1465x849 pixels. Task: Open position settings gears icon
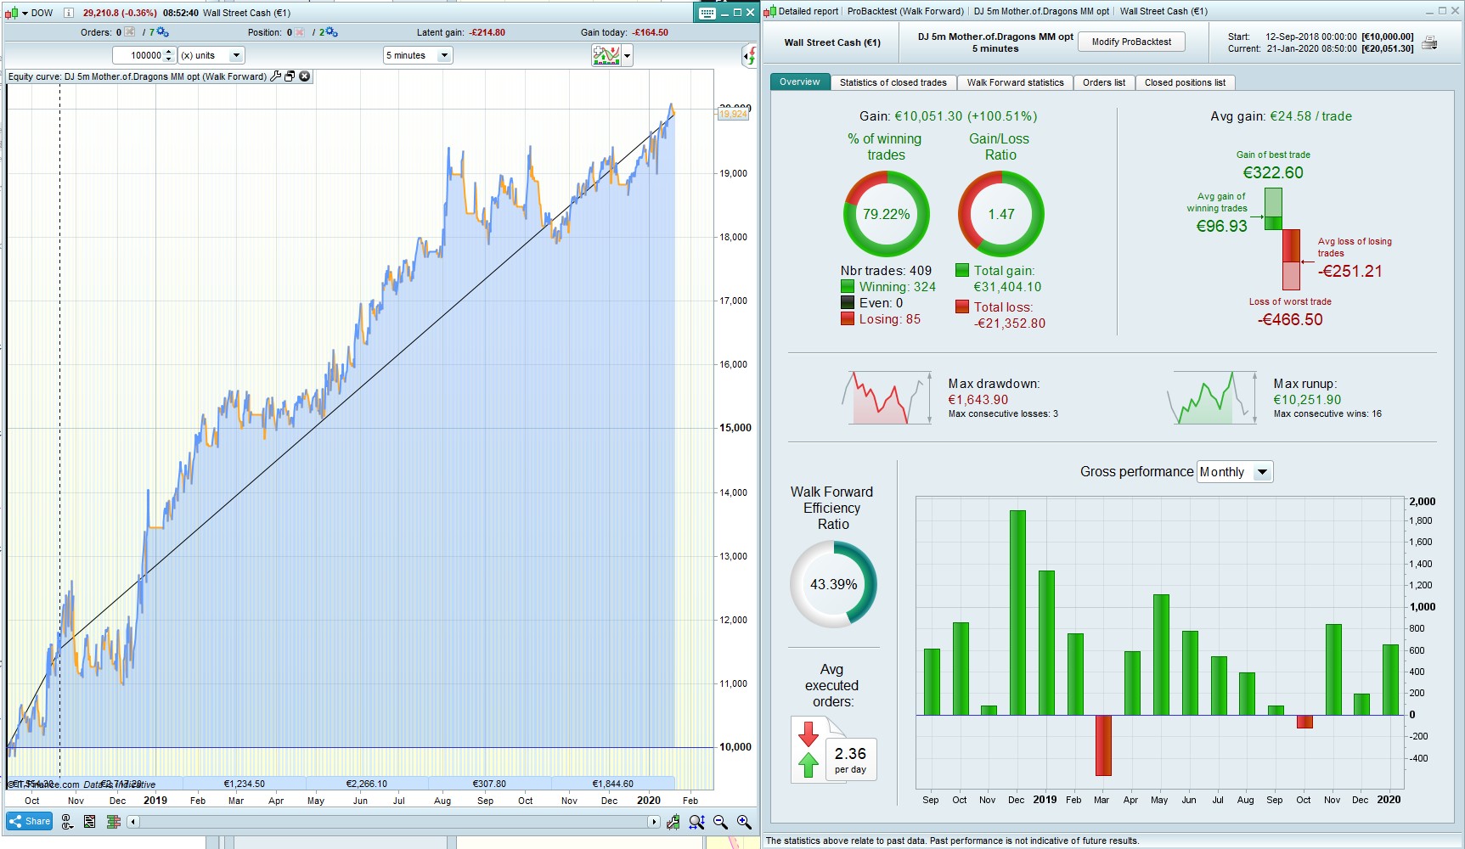(x=331, y=32)
